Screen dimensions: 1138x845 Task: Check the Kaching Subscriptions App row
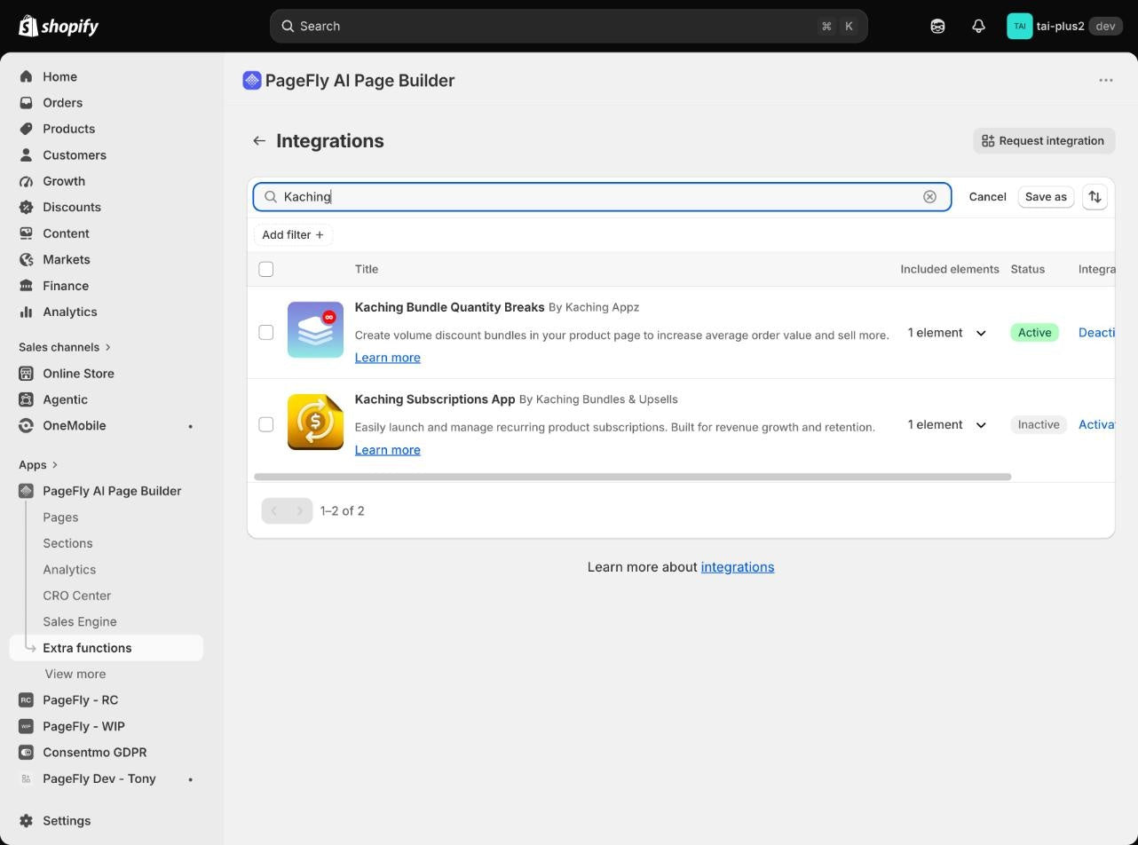pyautogui.click(x=265, y=424)
